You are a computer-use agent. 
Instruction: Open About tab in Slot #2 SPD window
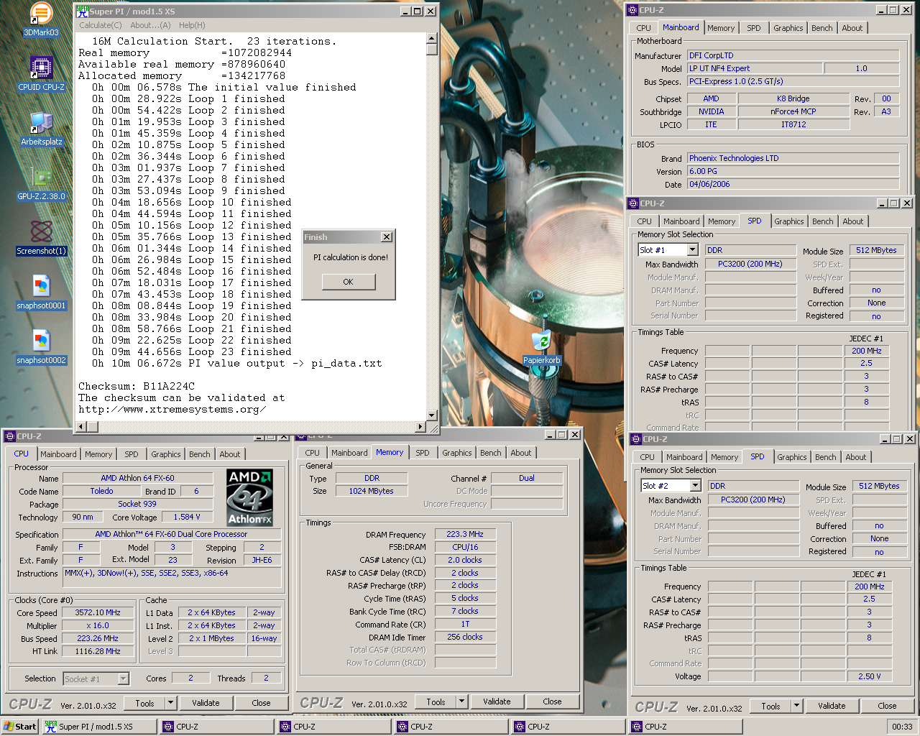click(x=856, y=457)
